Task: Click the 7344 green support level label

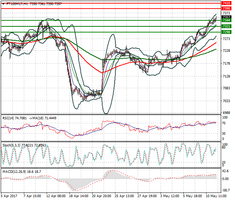Action: tap(226, 20)
